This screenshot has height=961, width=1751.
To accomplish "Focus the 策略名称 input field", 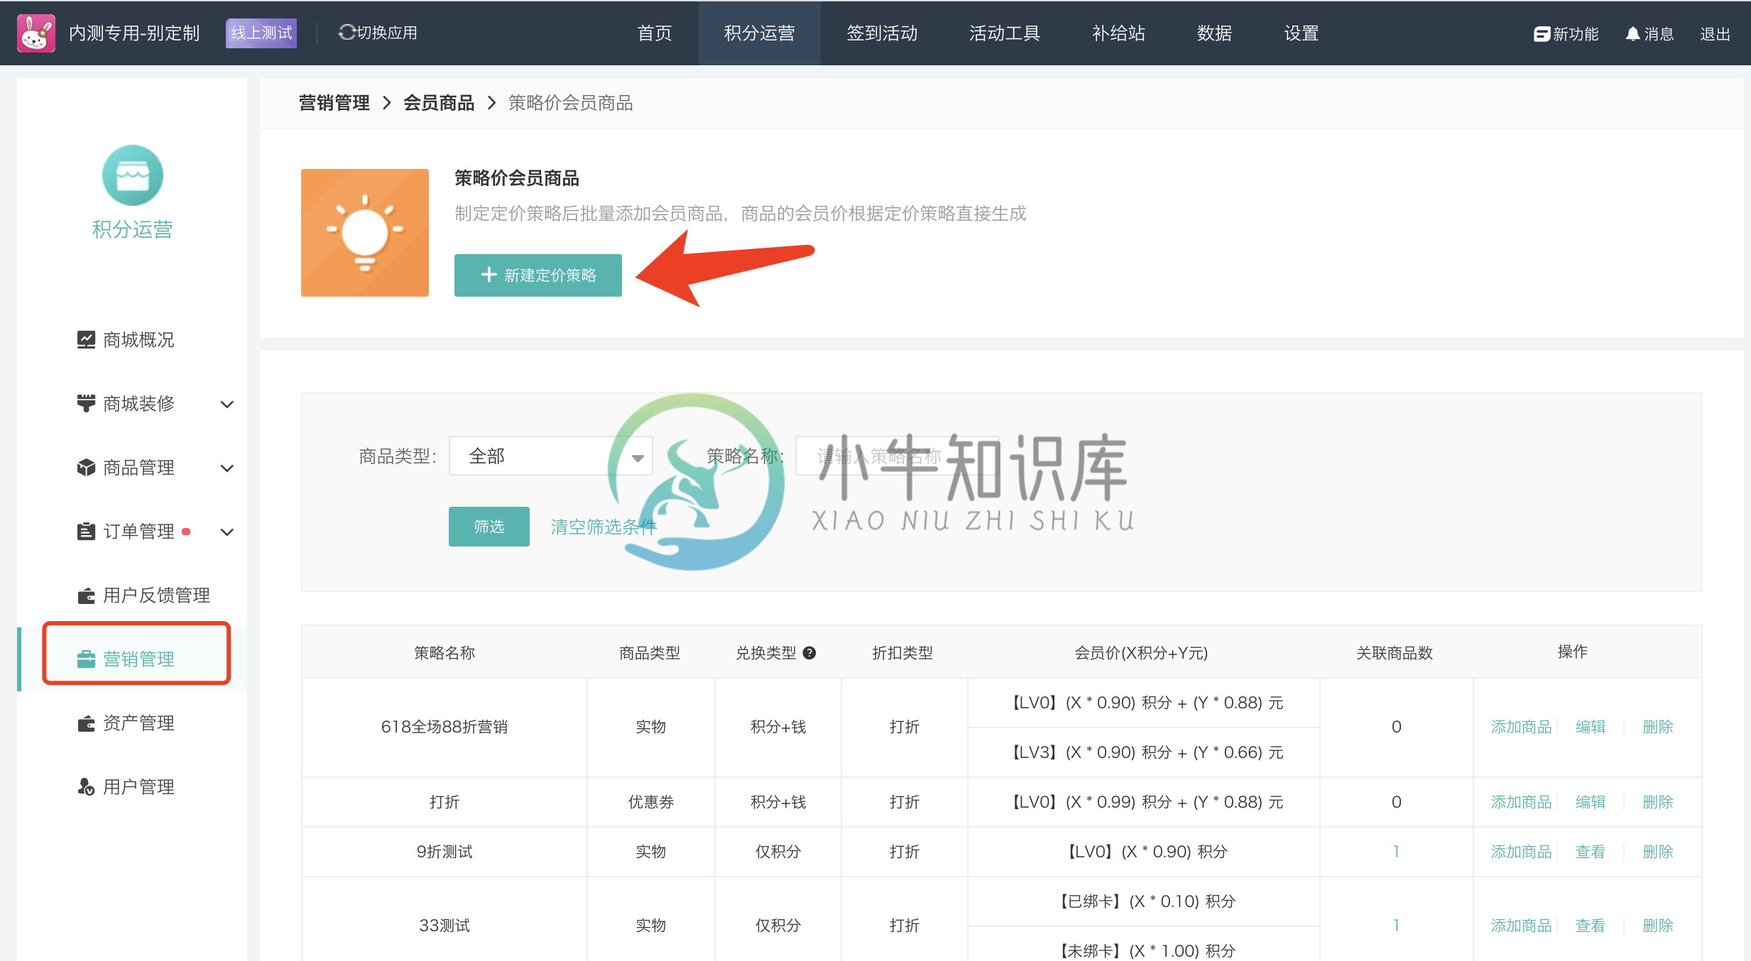I will [x=898, y=456].
